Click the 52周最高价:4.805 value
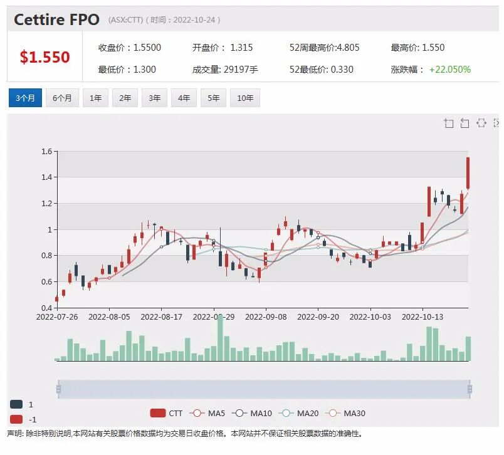This screenshot has height=455, width=504. pyautogui.click(x=324, y=48)
